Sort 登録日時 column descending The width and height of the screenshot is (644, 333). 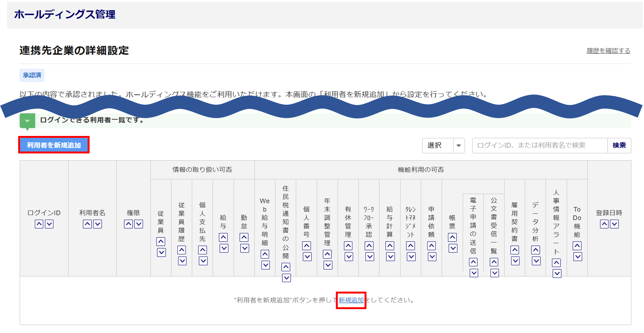pyautogui.click(x=614, y=224)
